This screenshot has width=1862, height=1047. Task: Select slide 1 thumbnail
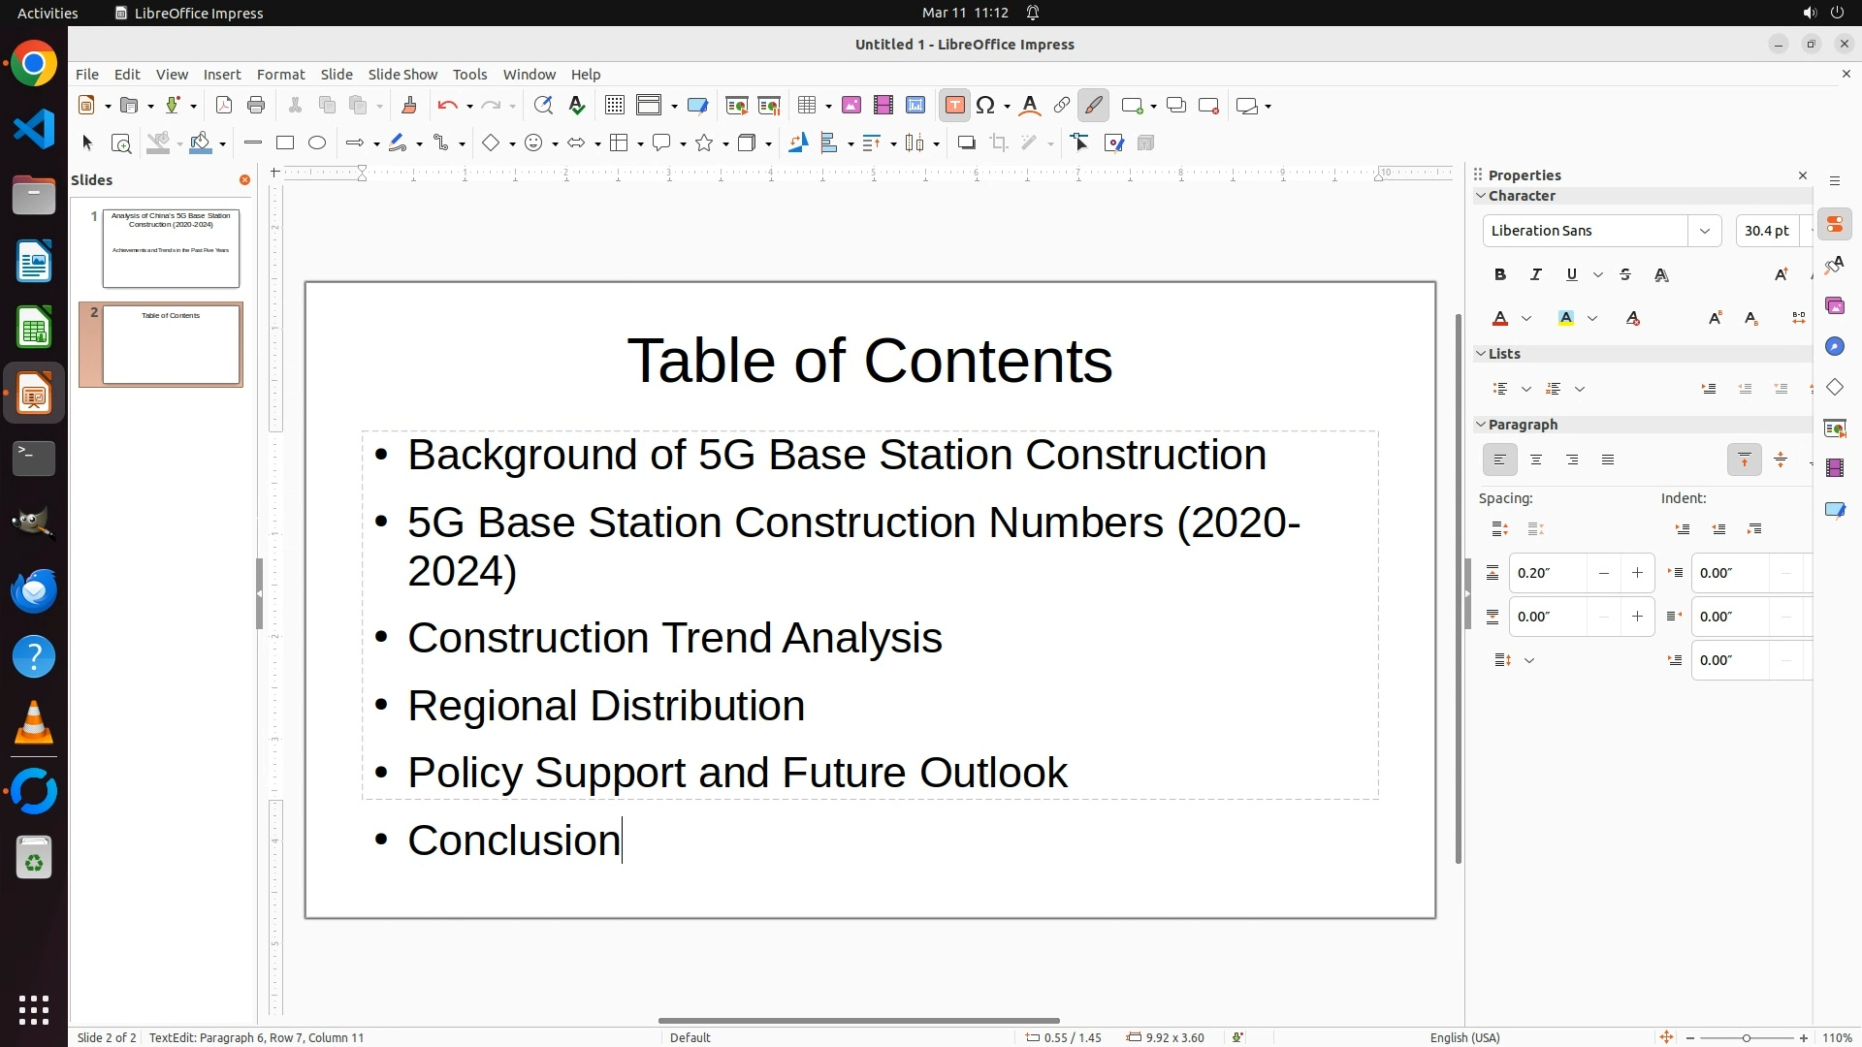171,248
